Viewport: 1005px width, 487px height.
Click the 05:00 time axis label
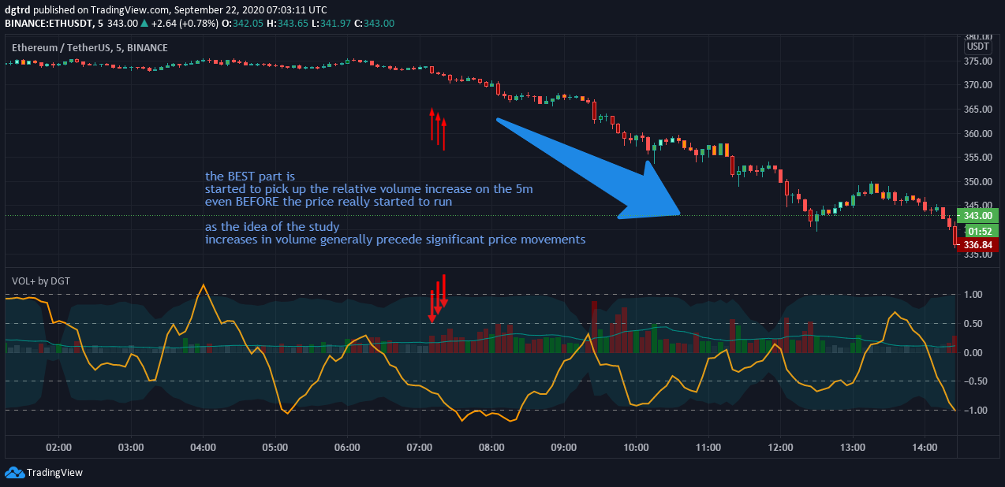click(x=275, y=448)
